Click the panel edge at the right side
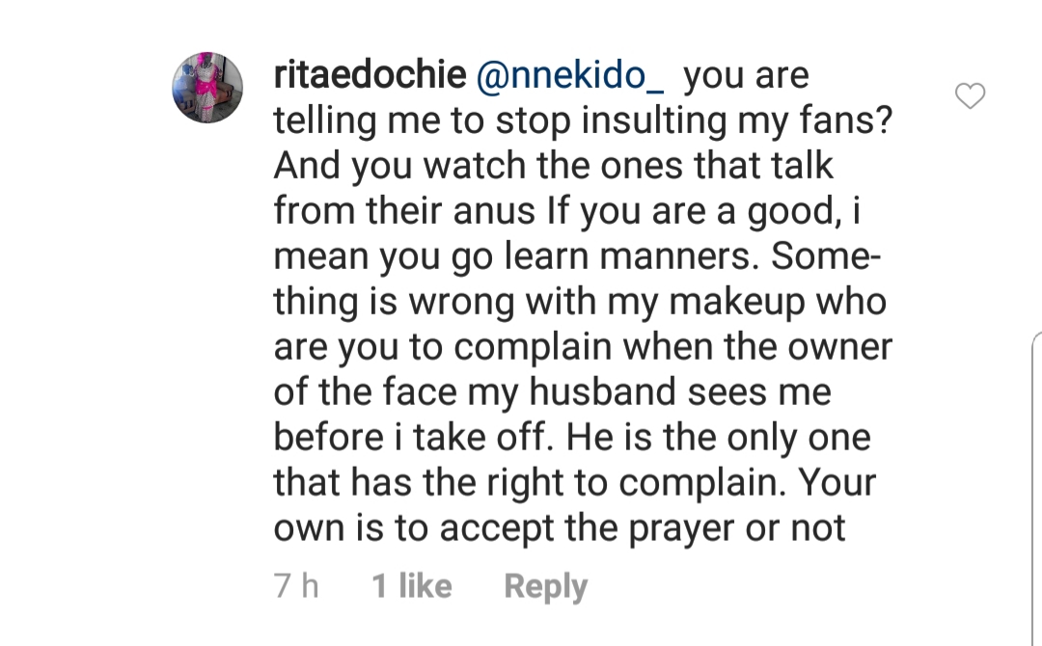This screenshot has width=1042, height=646. (1037, 482)
